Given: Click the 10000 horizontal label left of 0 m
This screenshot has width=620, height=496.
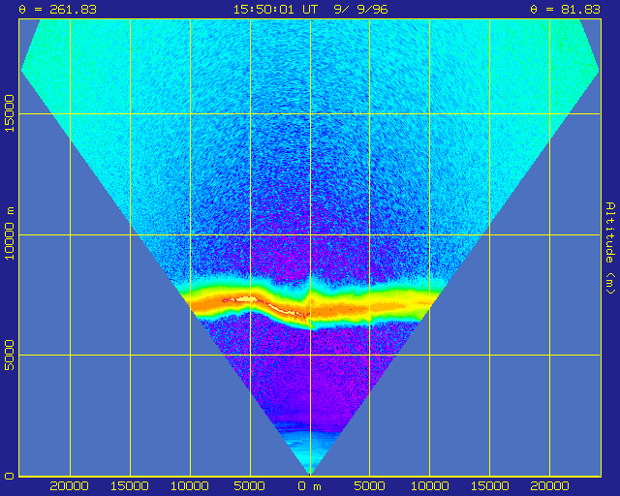Looking at the screenshot, I should click(190, 486).
